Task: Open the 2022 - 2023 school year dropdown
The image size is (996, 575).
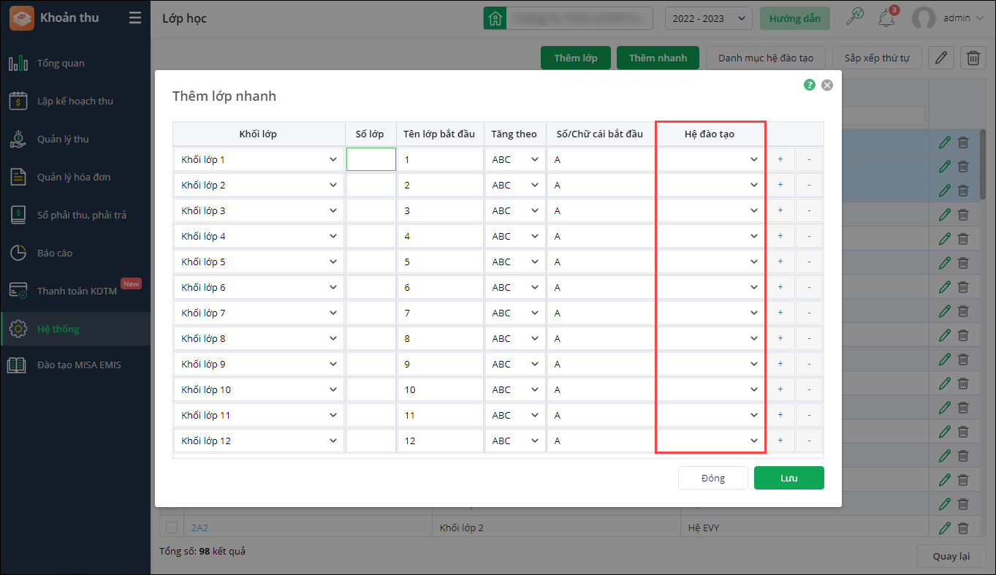Action: pos(709,18)
